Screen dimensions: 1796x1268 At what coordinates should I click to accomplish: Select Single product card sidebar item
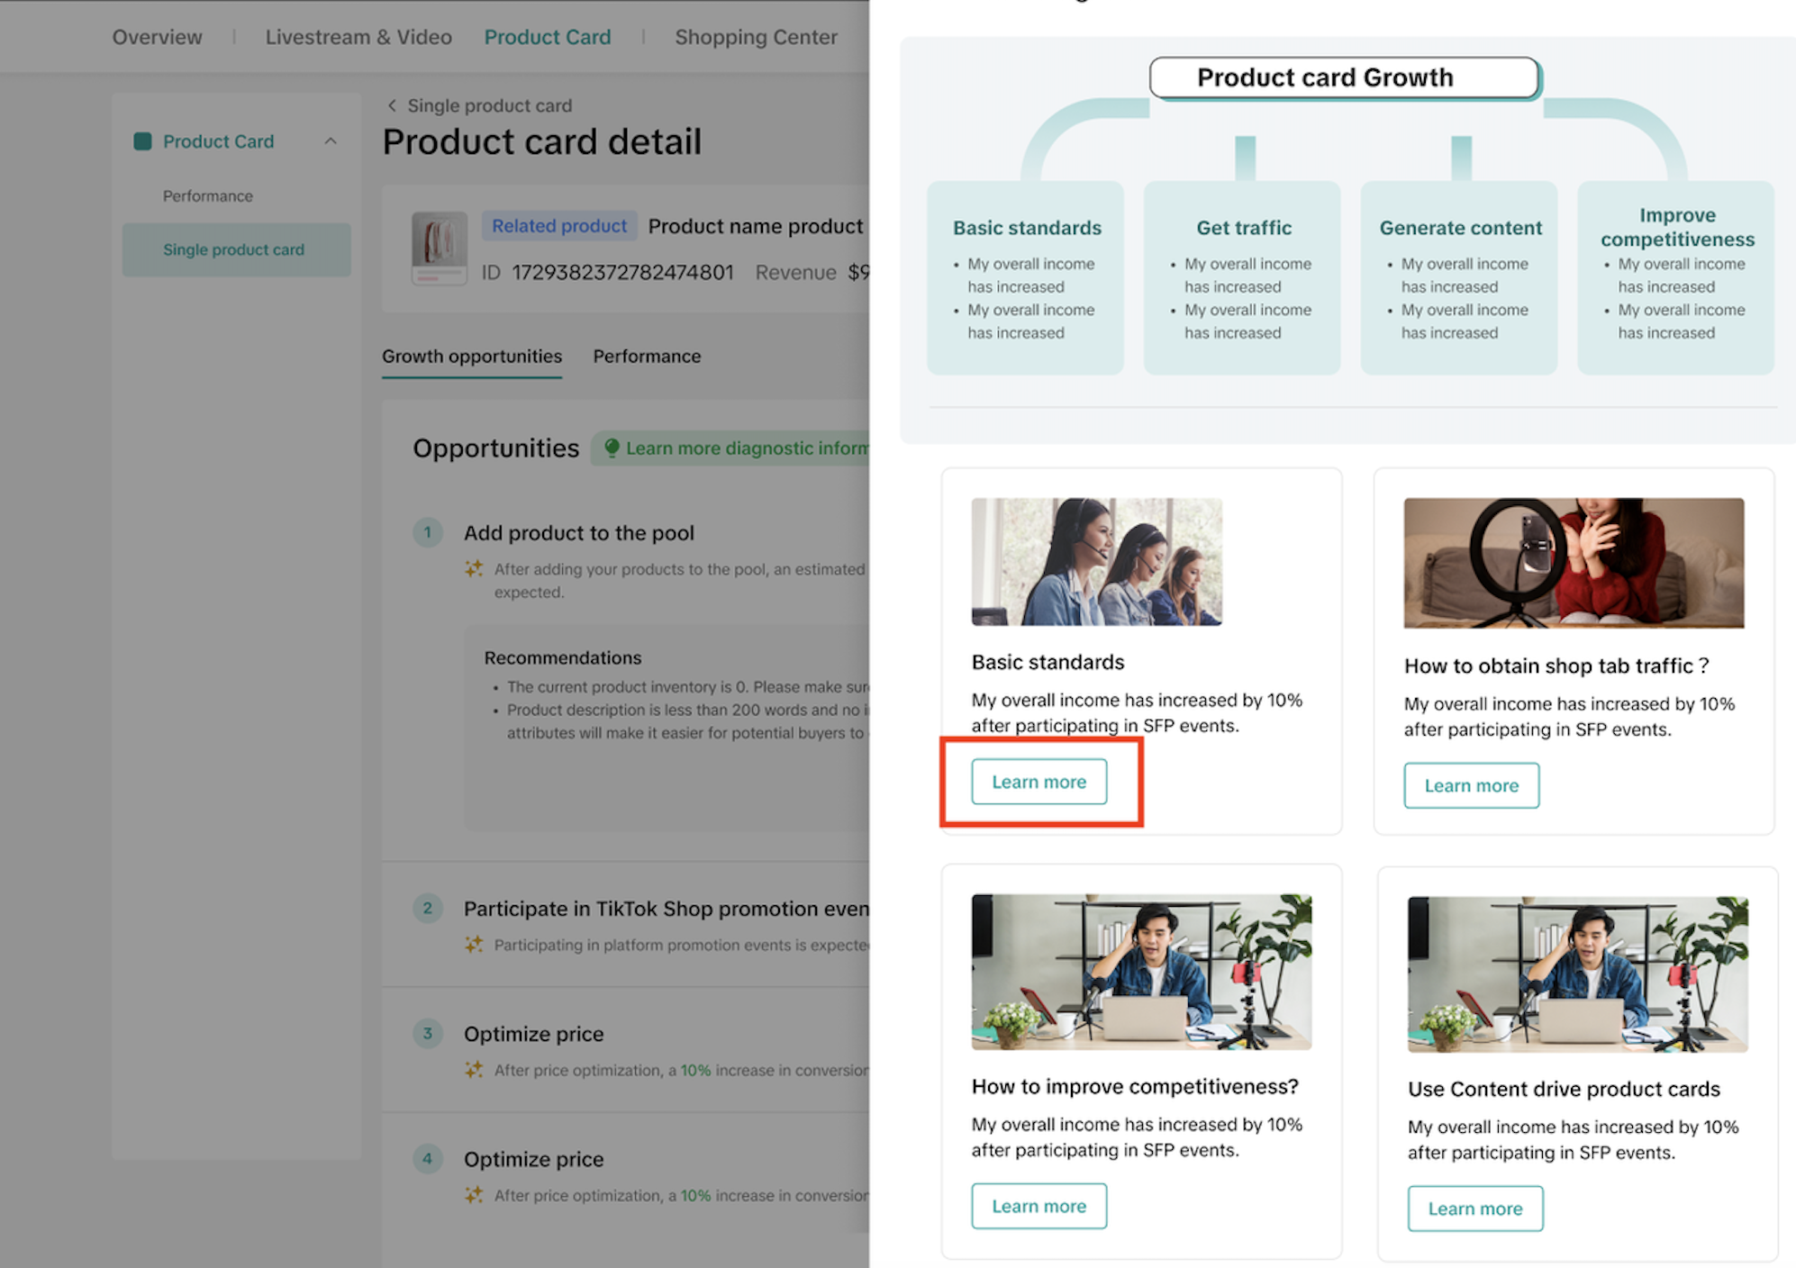[234, 249]
